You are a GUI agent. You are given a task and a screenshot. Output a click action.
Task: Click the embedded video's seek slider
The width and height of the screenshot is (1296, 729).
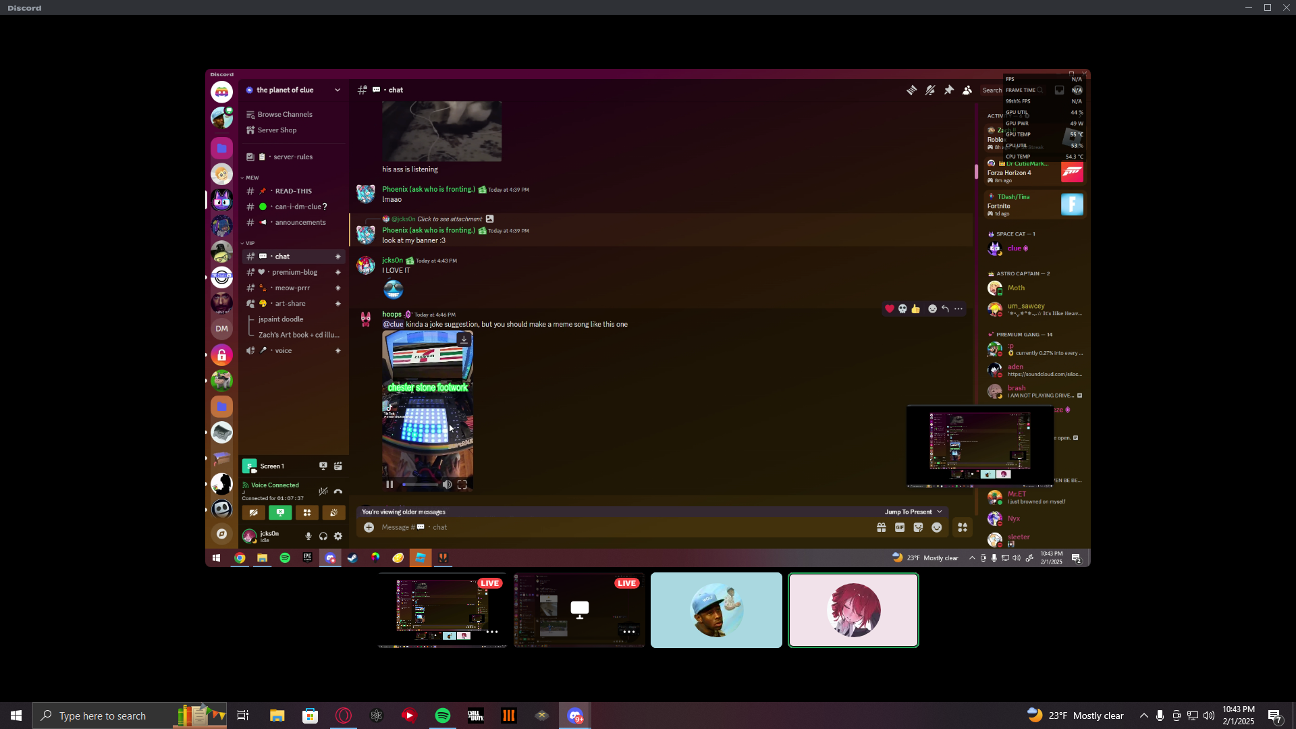click(x=420, y=484)
